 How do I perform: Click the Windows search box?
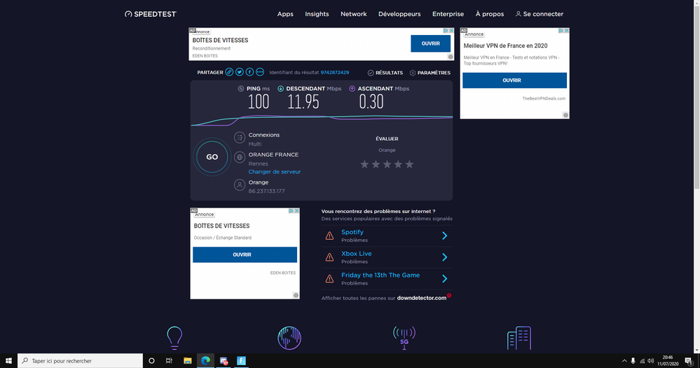(x=81, y=361)
